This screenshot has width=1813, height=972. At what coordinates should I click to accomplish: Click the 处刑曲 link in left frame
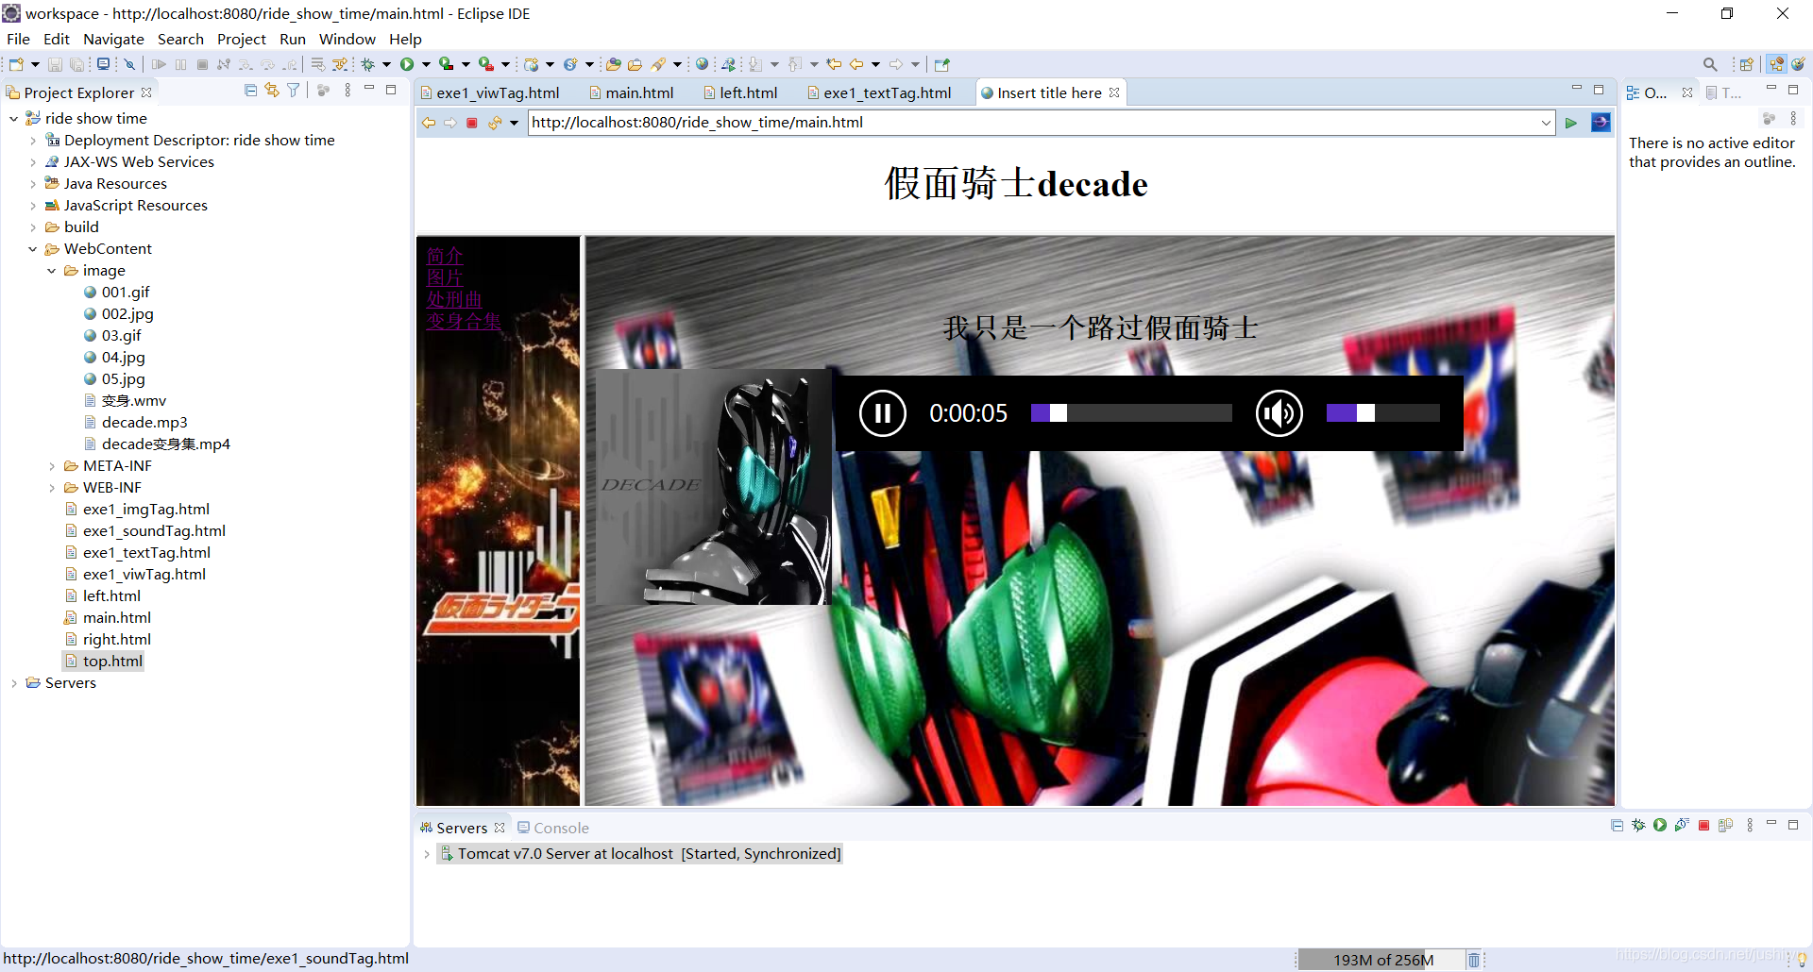[454, 299]
